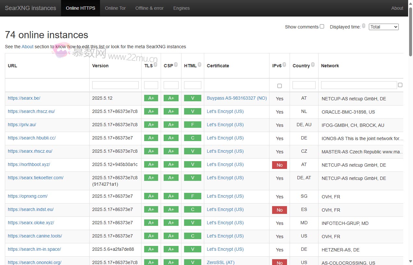The height and width of the screenshot is (265, 413).
Task: Click the V HTML badge for northboot.xyz
Action: (x=193, y=164)
